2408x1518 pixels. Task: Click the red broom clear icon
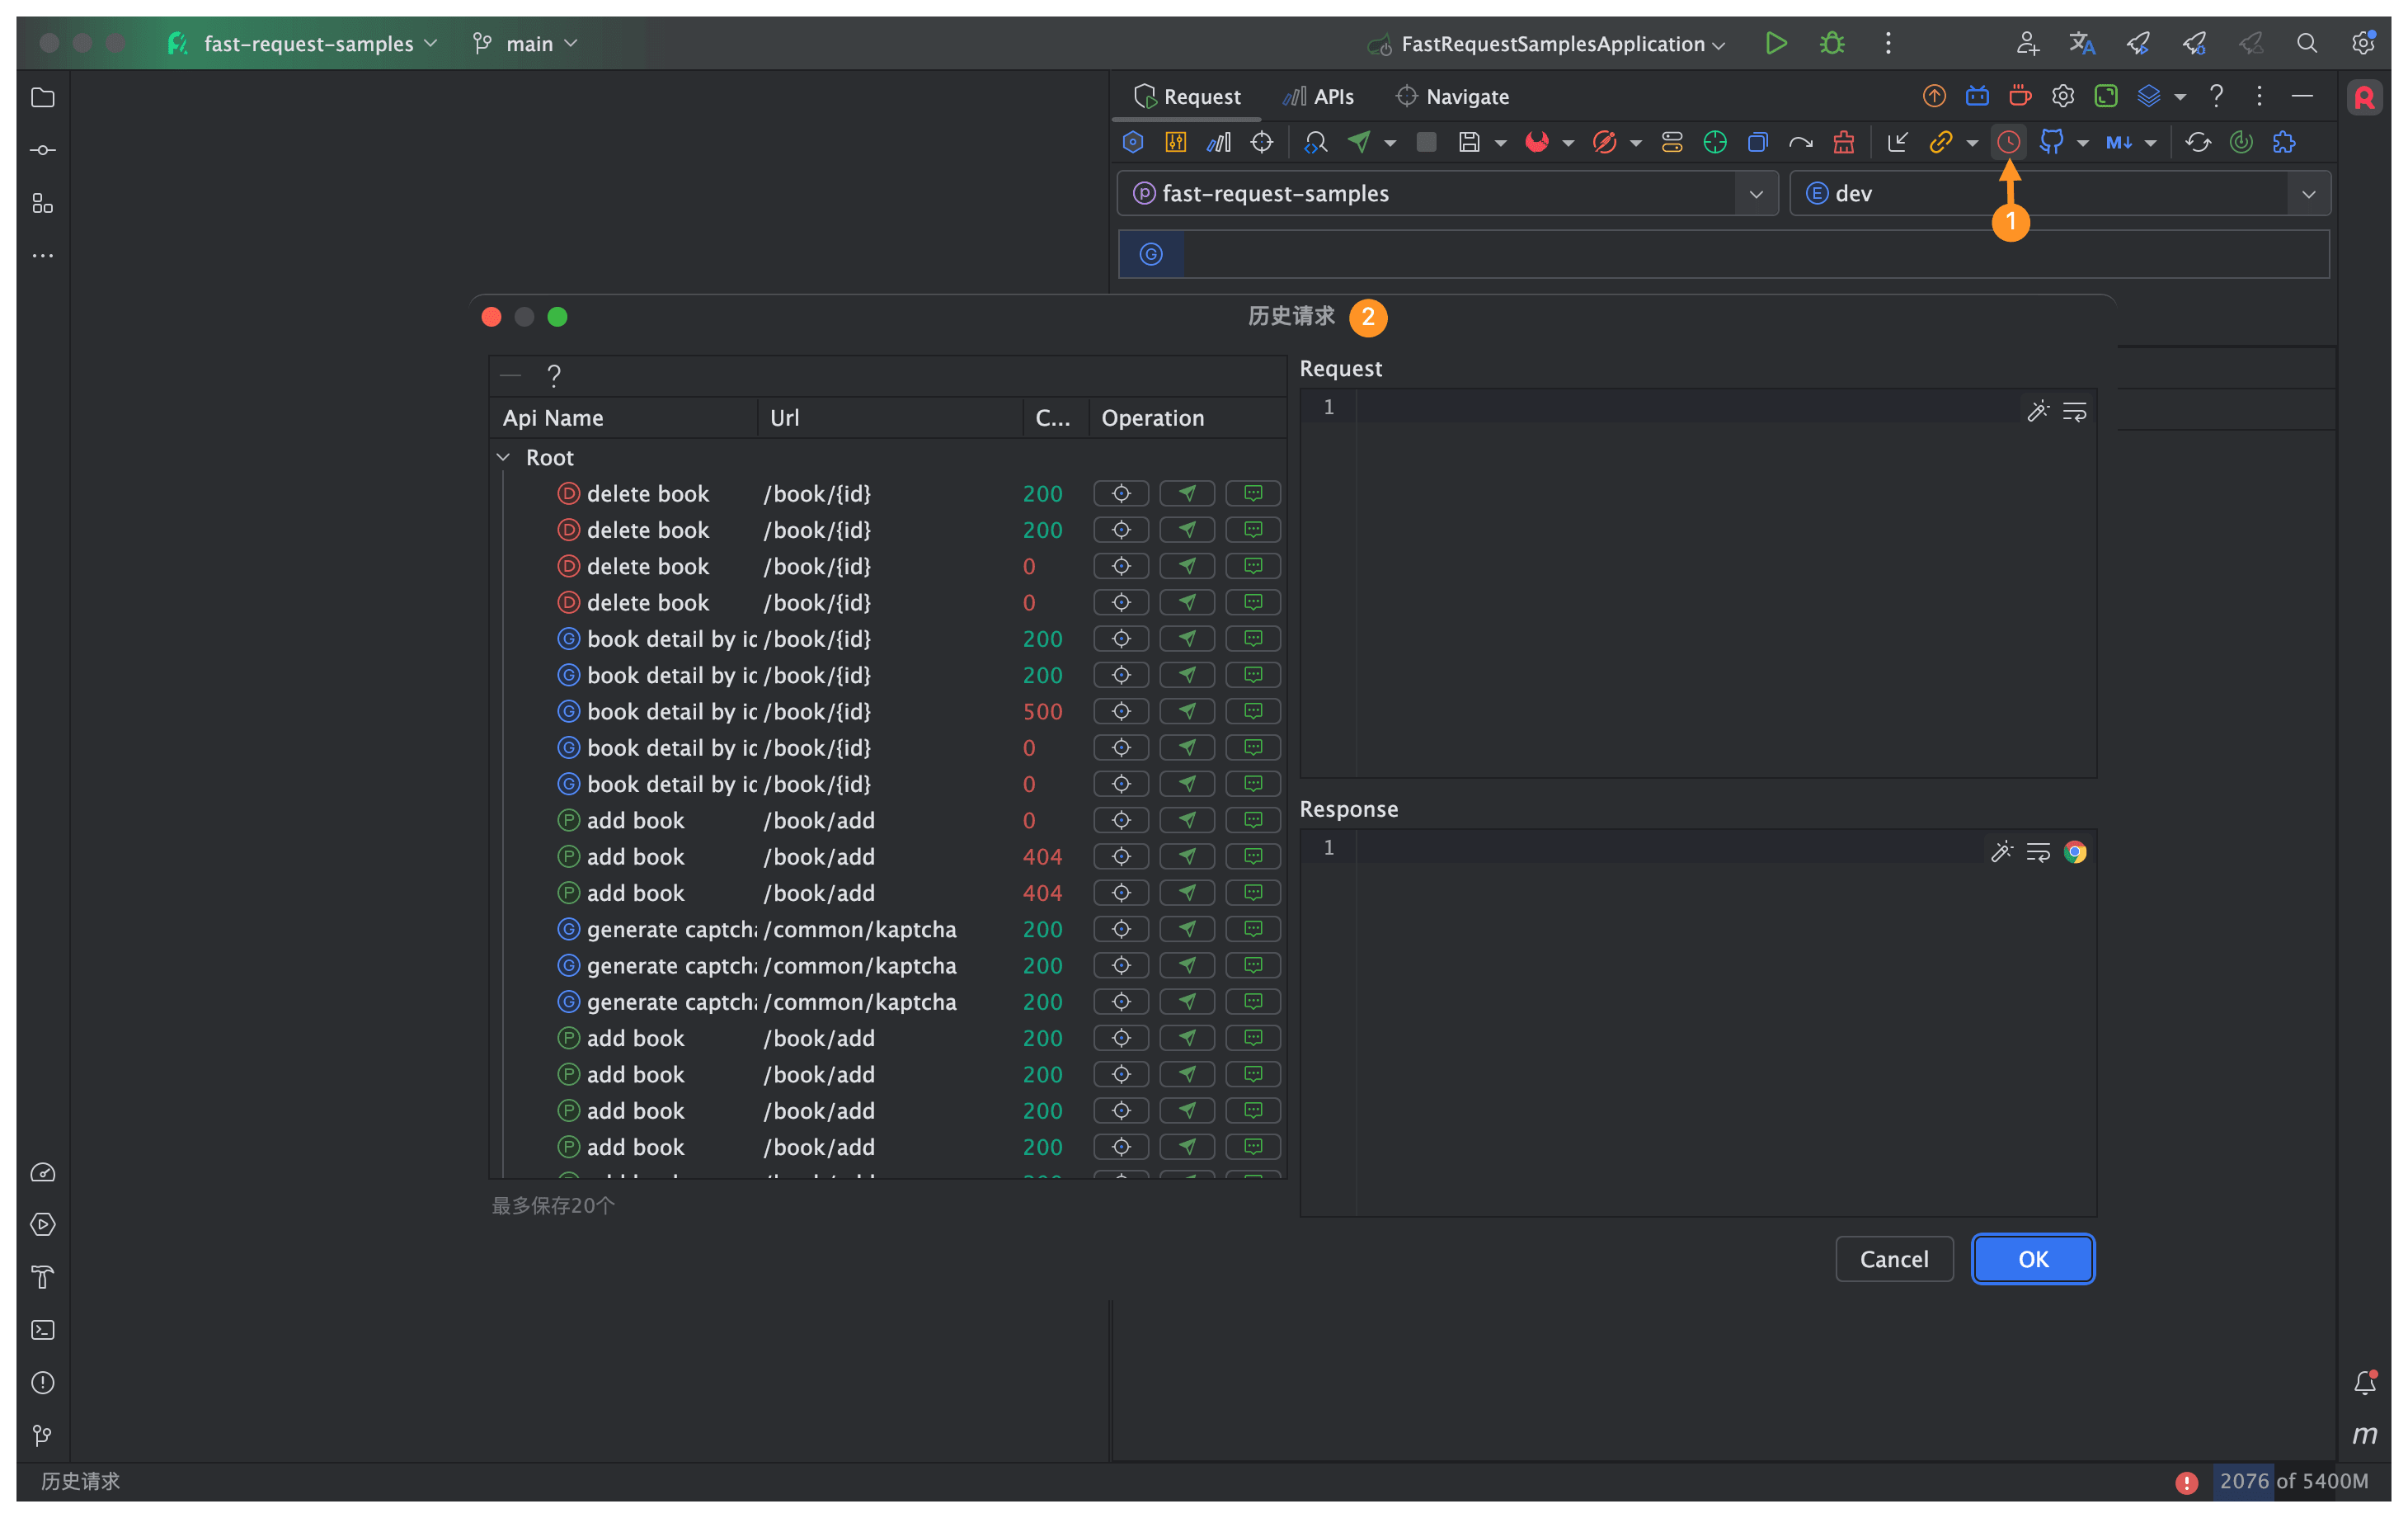[x=1843, y=142]
